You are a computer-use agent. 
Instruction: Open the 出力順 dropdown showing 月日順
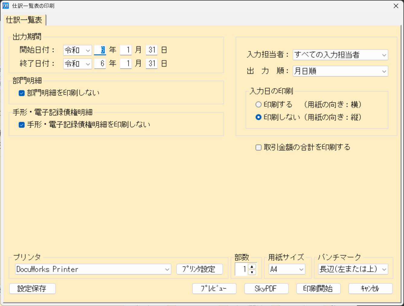383,71
